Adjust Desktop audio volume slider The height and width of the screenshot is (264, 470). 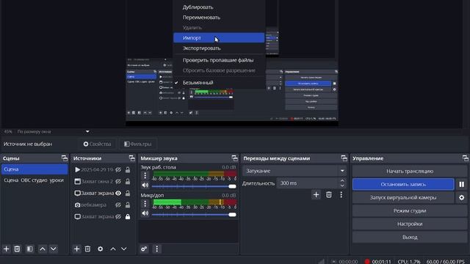click(x=194, y=186)
